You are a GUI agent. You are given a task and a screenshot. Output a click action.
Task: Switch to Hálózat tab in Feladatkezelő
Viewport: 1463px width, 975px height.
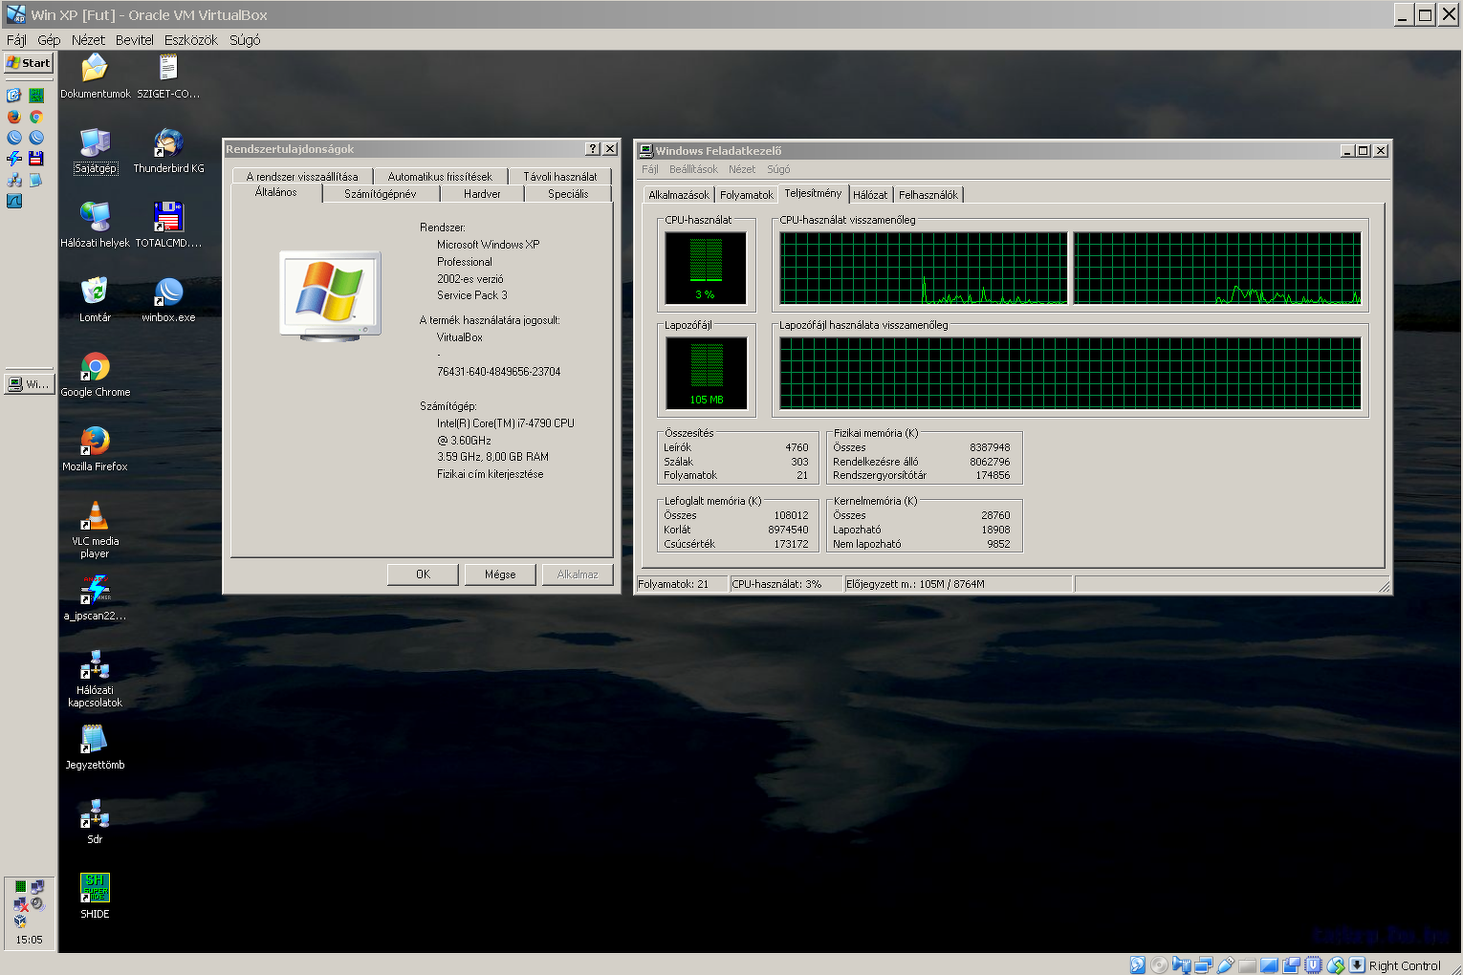pos(870,195)
